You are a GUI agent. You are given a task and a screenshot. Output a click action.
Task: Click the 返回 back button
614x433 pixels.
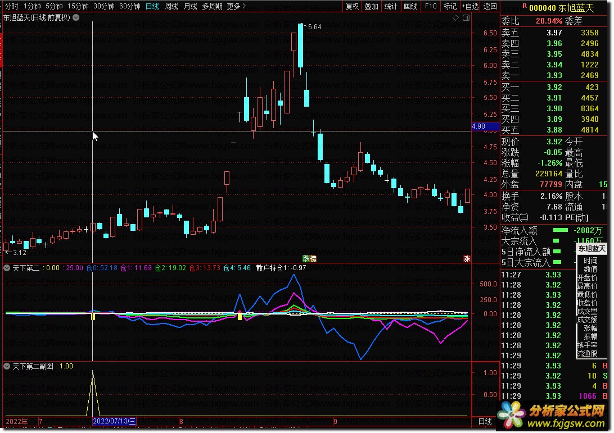(x=490, y=6)
